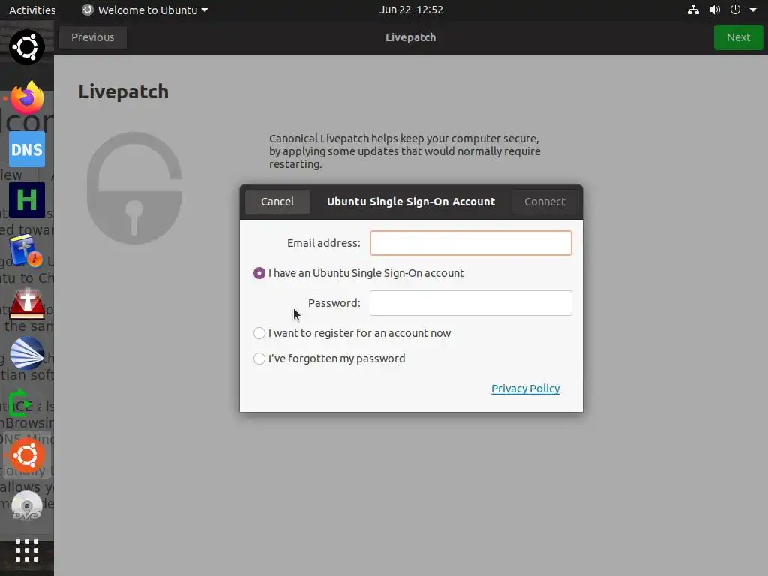
Task: Cancel the Single Sign-On dialog
Action: tap(277, 202)
